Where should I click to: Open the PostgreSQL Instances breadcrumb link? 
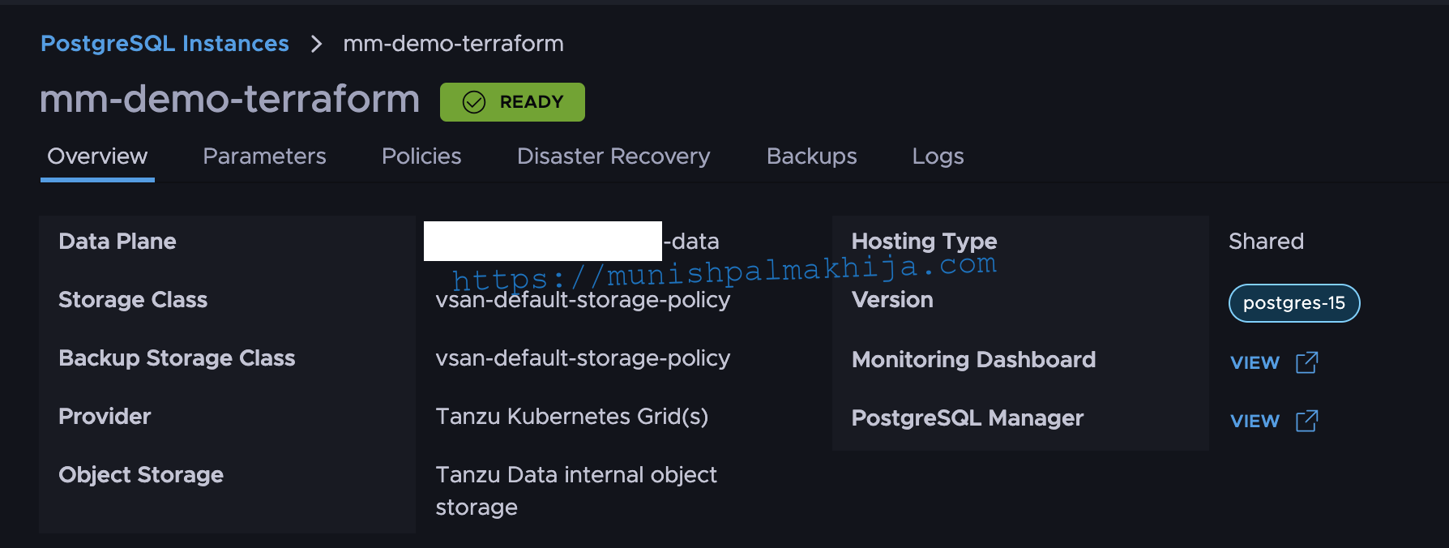(165, 44)
